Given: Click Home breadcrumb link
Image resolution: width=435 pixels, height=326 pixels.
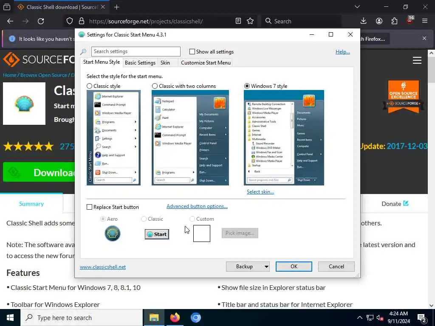Looking at the screenshot, I should pyautogui.click(x=9, y=75).
